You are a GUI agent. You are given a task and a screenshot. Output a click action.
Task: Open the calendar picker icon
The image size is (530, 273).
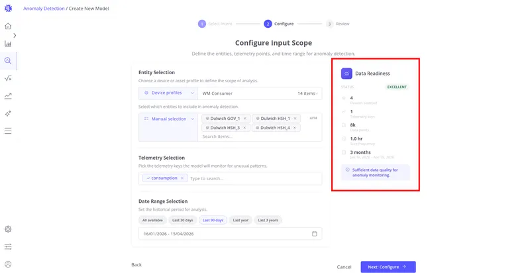(314, 234)
